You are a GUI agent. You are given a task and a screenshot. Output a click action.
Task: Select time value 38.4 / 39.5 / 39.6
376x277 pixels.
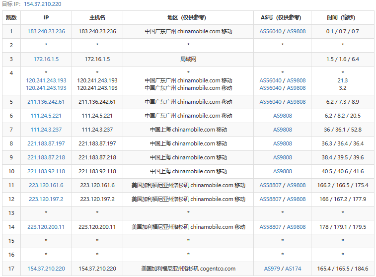[x=342, y=157]
